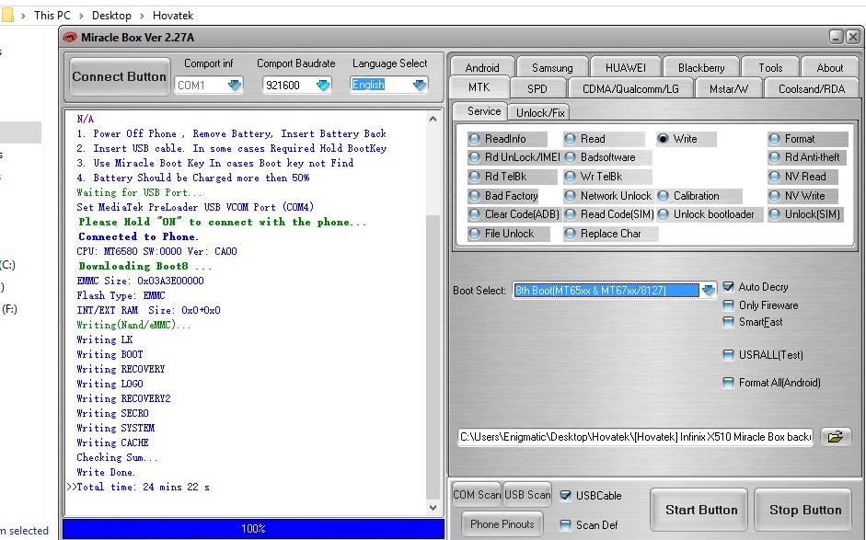Open the Comport dropdown showing COM1
This screenshot has height=540, width=866.
point(235,84)
